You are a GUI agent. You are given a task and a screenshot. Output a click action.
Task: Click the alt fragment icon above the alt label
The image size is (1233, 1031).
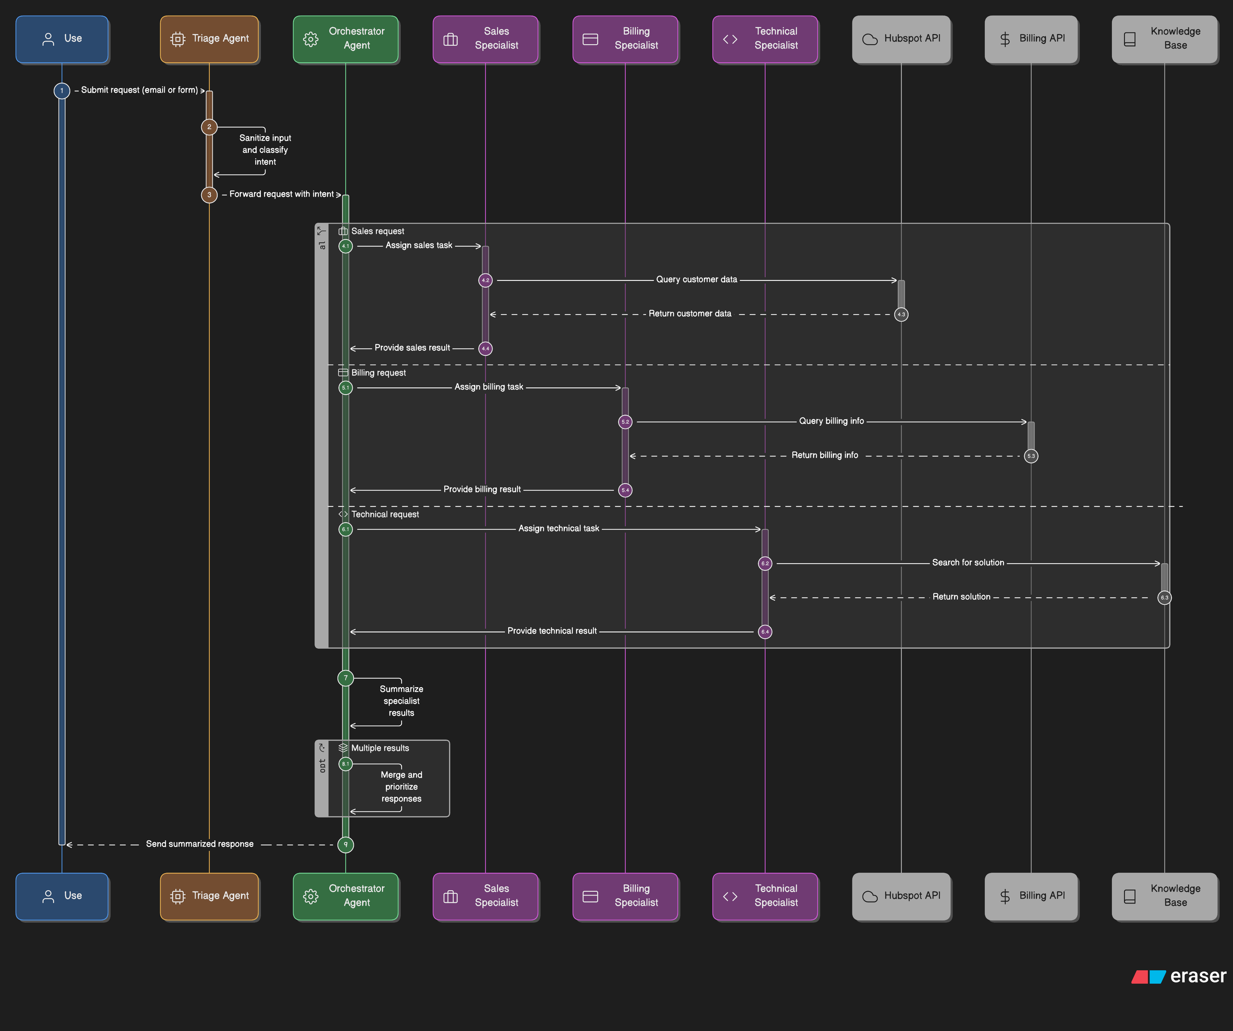tap(321, 230)
